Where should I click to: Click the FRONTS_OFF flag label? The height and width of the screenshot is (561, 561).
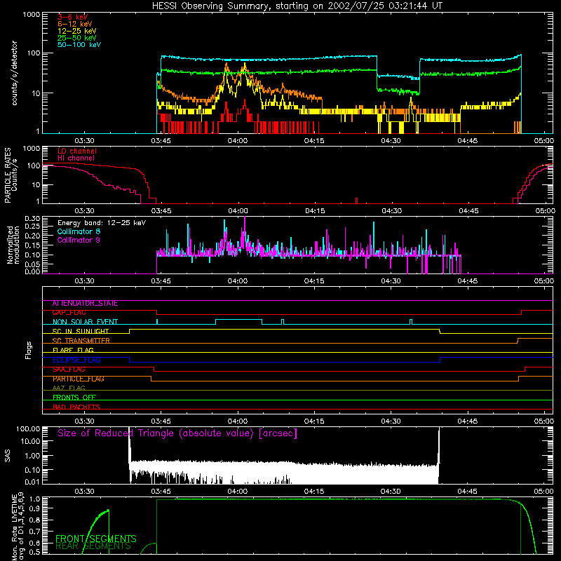[x=74, y=398]
